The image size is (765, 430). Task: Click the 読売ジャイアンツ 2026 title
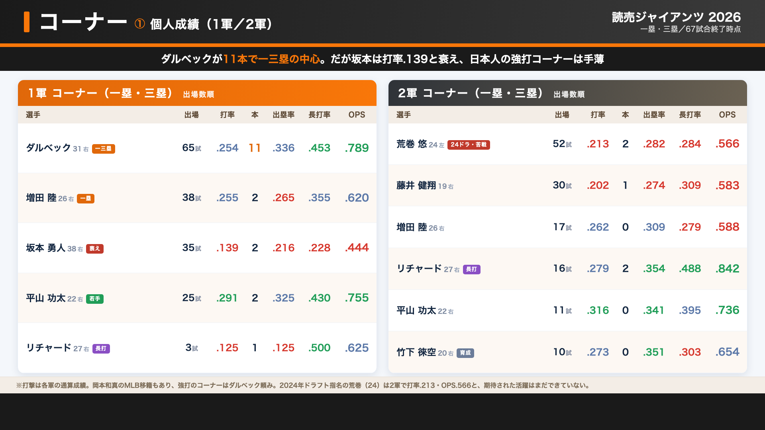pyautogui.click(x=676, y=17)
